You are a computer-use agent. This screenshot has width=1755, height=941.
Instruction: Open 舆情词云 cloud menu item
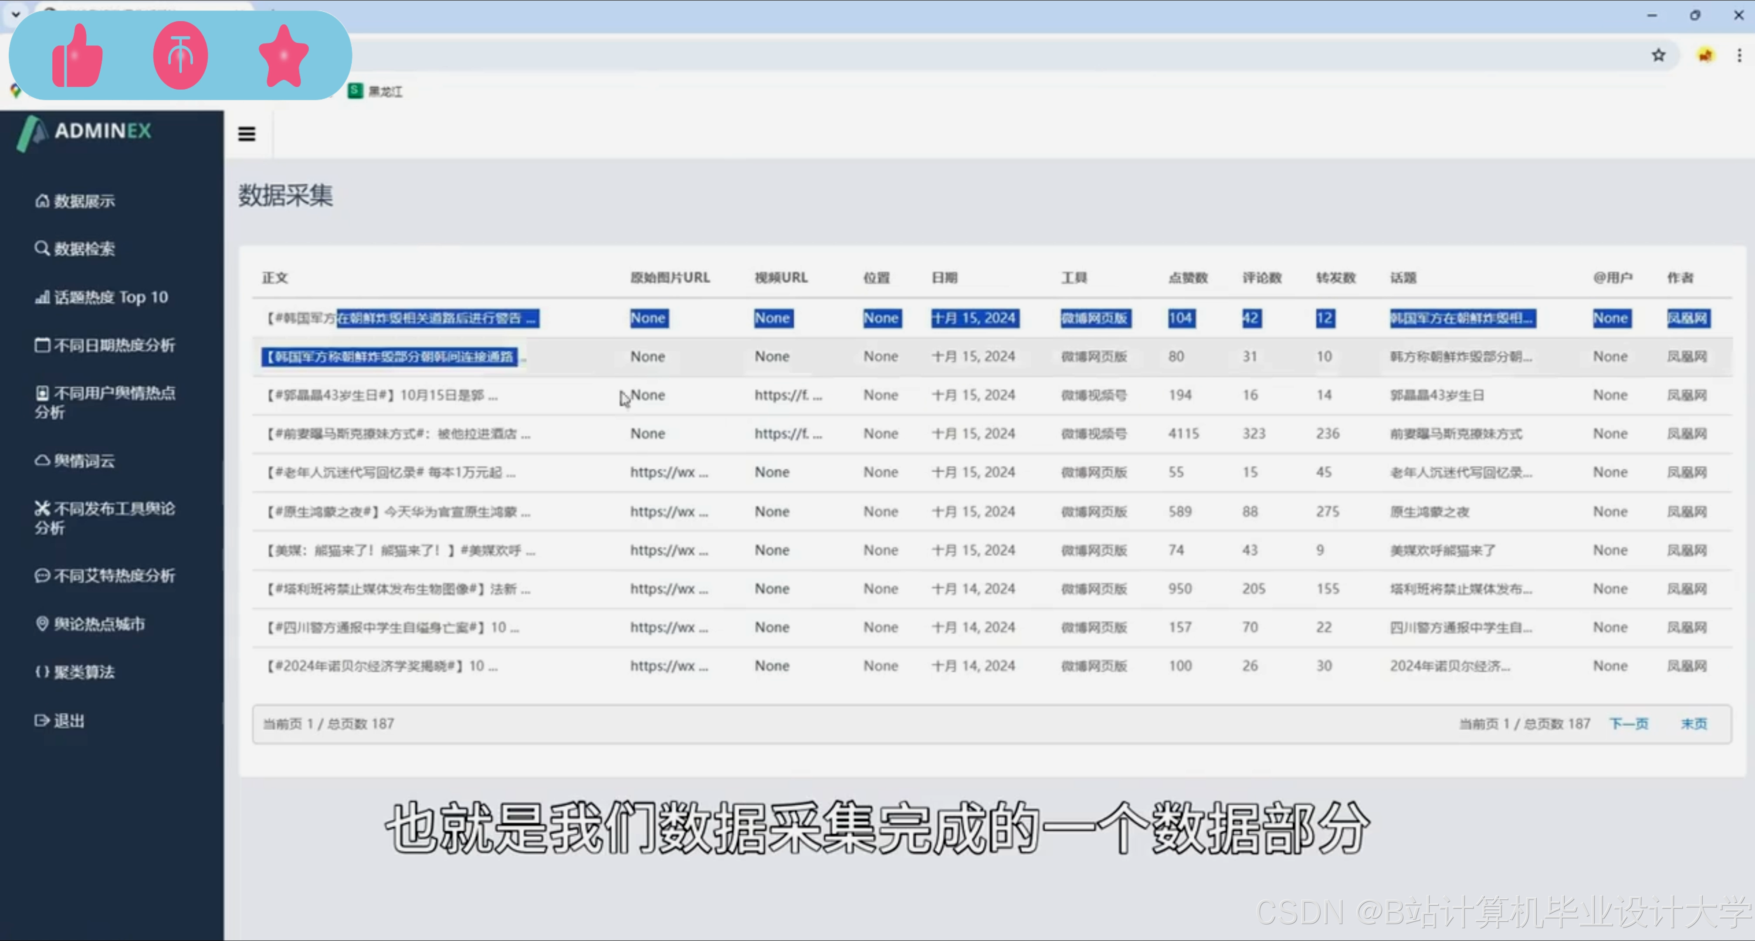coord(75,461)
